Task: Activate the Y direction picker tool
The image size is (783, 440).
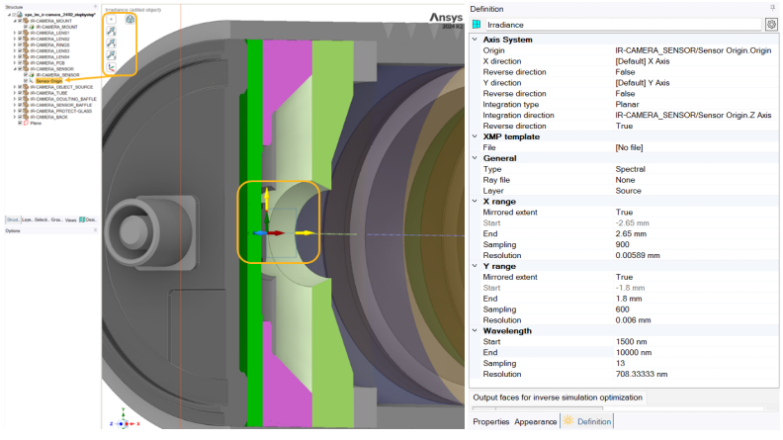Action: coord(111,43)
